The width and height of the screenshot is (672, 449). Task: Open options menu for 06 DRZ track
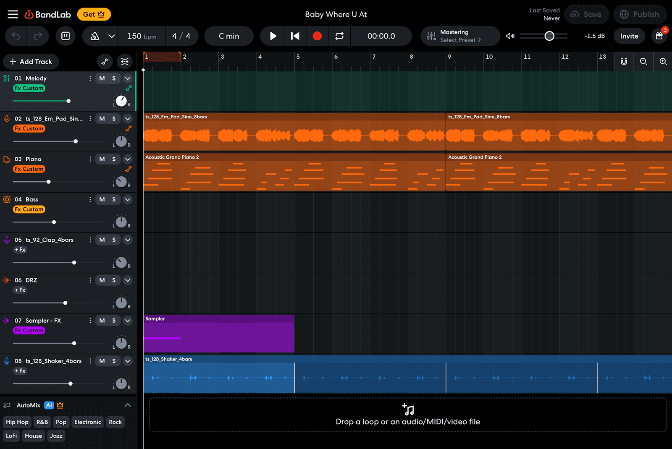tap(90, 280)
